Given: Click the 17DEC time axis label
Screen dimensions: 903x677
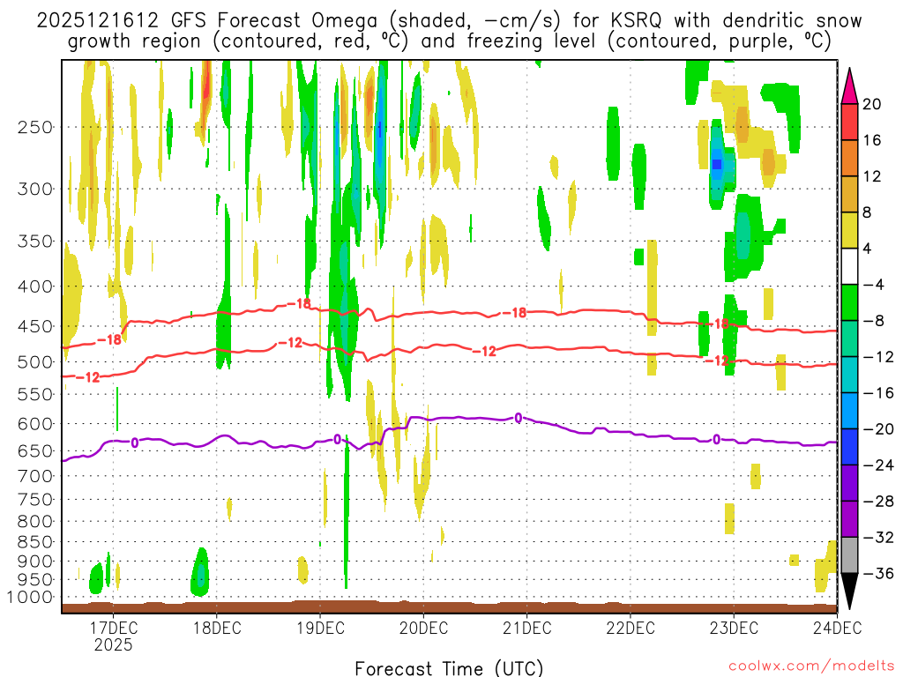Looking at the screenshot, I should pyautogui.click(x=114, y=628).
